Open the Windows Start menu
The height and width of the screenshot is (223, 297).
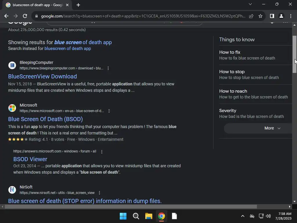[x=123, y=216]
